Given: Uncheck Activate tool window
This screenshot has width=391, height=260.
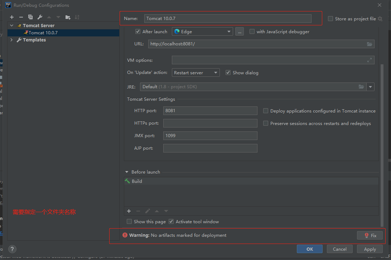Looking at the screenshot, I should (x=171, y=221).
